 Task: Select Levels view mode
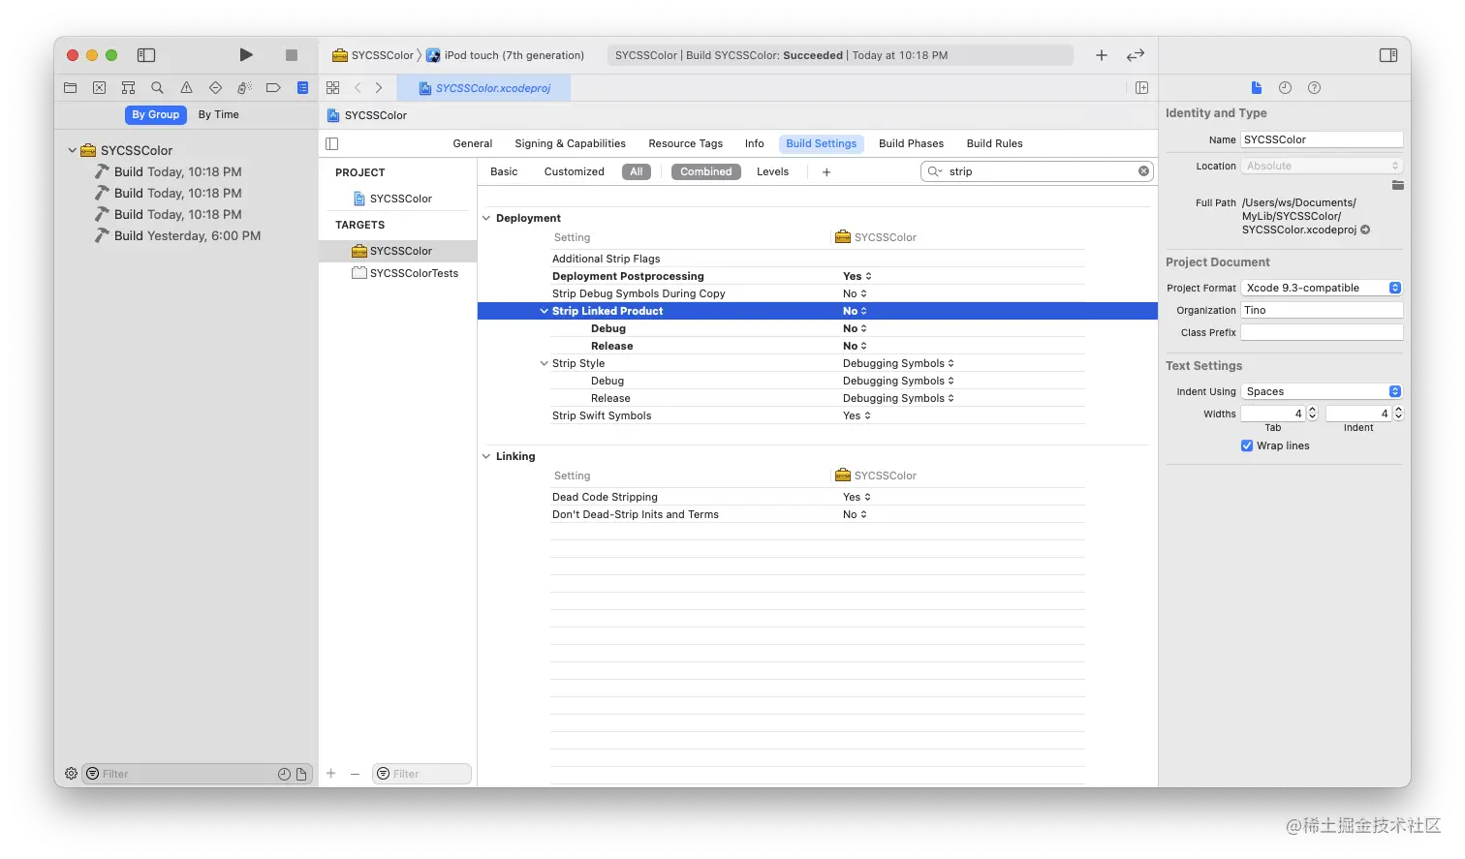[772, 171]
